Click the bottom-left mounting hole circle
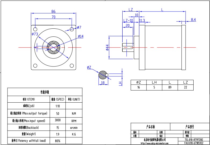 point(35,66)
